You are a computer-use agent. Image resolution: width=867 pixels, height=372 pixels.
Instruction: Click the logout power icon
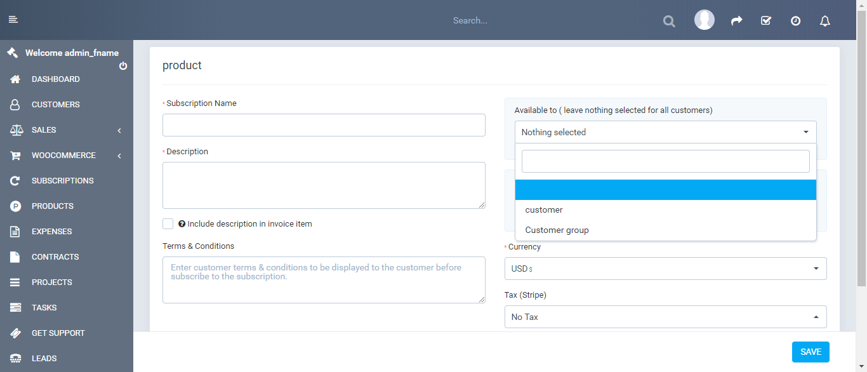123,66
